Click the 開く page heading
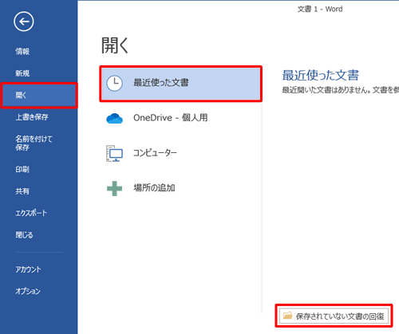 (x=115, y=45)
